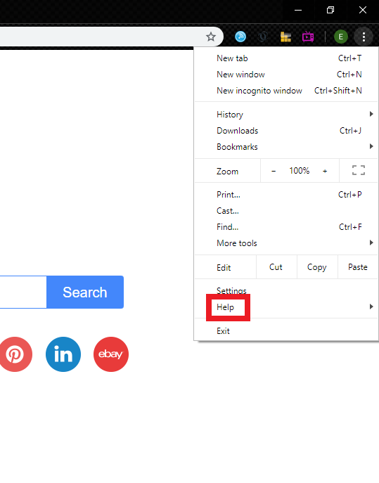Viewport: 379px width, 483px height.
Task: Increase zoom with the plus button
Action: (x=325, y=171)
